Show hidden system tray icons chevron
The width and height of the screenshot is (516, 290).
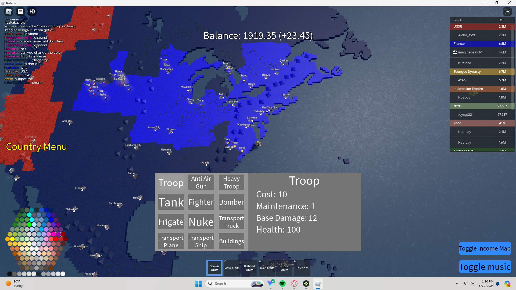457,284
